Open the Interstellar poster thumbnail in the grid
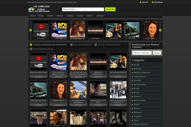The height and width of the screenshot is (127, 191). tap(59, 118)
